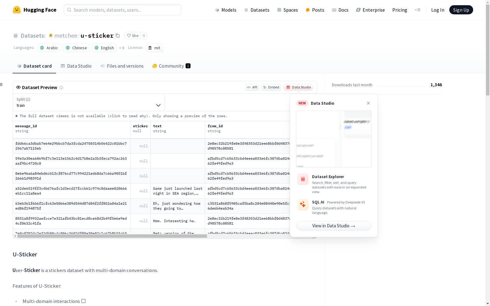
Task: Select the Arabic language tag
Action: point(49,48)
